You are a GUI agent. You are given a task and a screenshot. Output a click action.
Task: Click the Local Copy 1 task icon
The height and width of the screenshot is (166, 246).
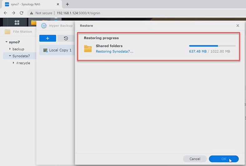point(45,50)
